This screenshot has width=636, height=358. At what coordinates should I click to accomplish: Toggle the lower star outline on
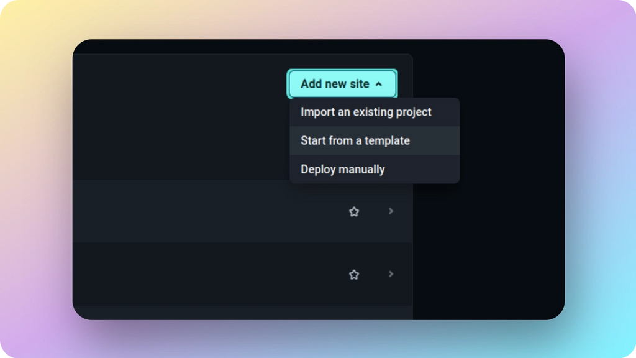[x=353, y=274]
